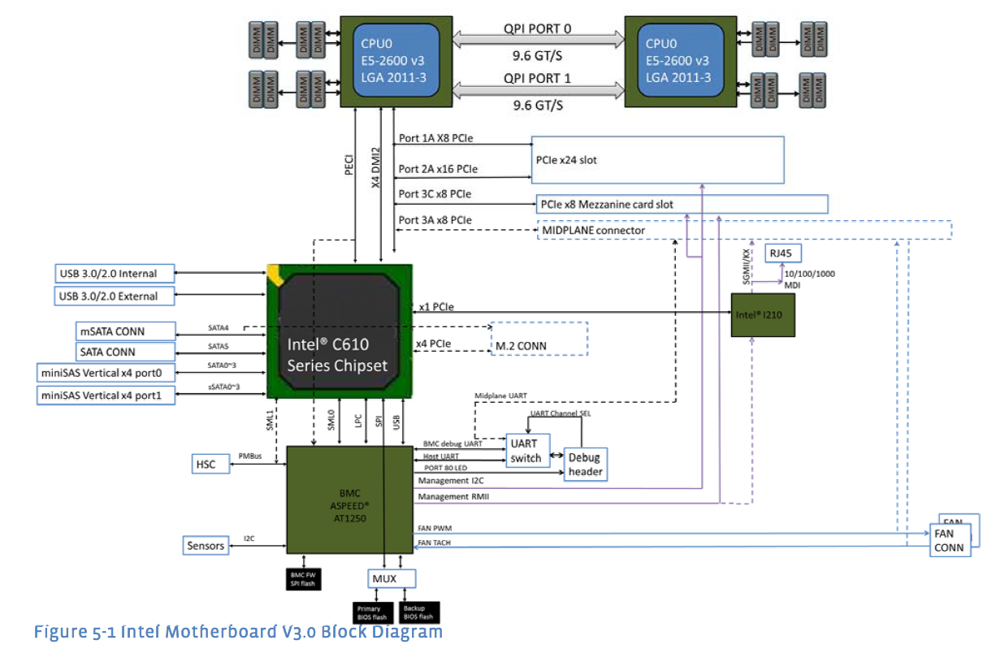
Task: Select the FAN TACH label
Action: pos(435,543)
